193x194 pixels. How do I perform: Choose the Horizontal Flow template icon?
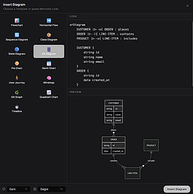point(49,21)
